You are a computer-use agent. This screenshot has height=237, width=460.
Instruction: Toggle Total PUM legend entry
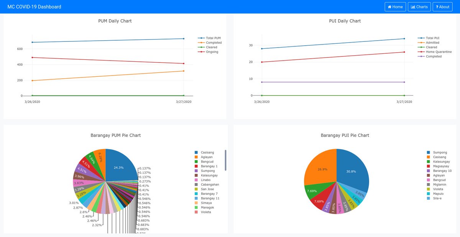[210, 38]
